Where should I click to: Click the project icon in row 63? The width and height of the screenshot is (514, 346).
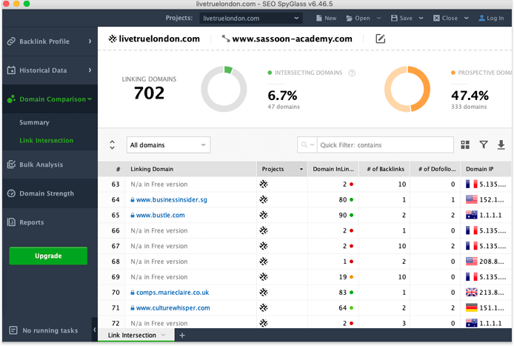click(x=264, y=184)
